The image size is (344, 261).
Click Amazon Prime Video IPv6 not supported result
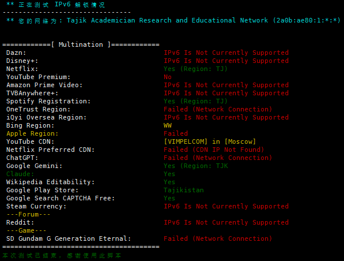pyautogui.click(x=226, y=85)
